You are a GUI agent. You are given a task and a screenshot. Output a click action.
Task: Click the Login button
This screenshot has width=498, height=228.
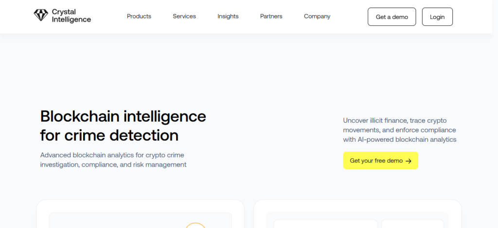click(x=437, y=17)
